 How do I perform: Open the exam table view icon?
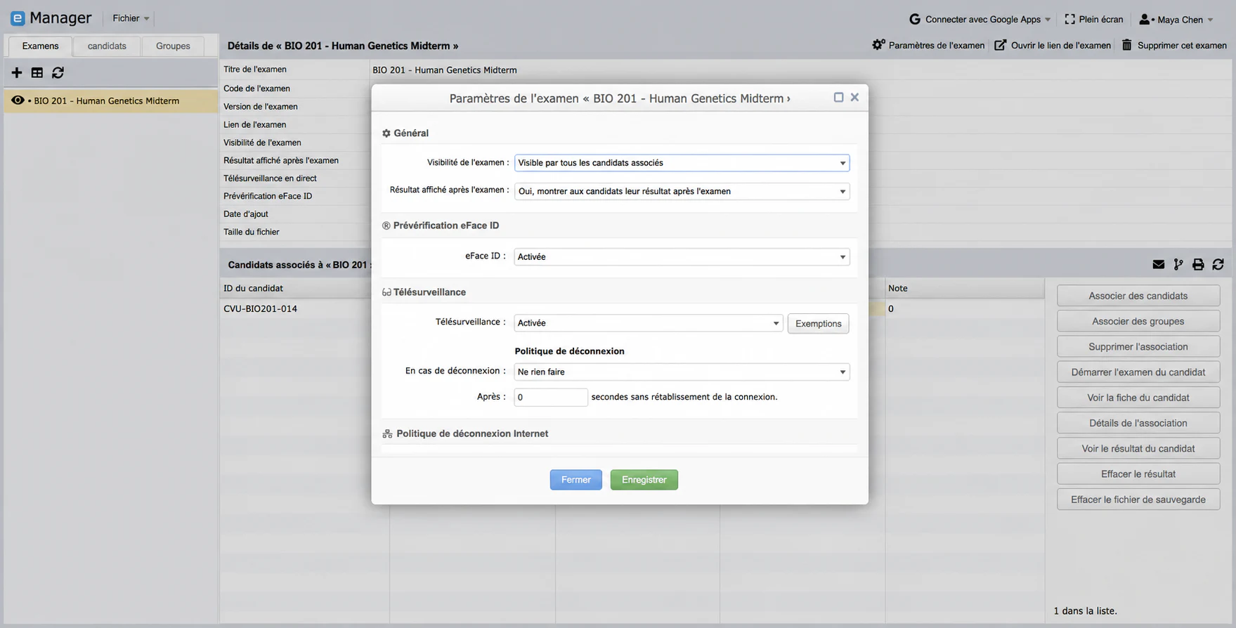37,72
